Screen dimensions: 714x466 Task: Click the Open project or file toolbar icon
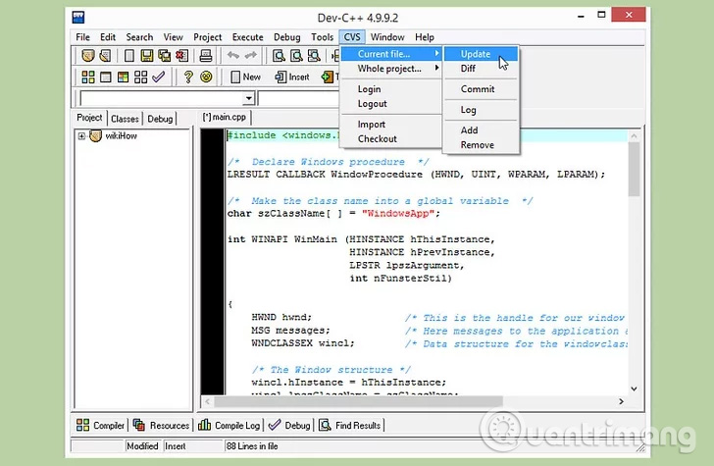(88, 56)
